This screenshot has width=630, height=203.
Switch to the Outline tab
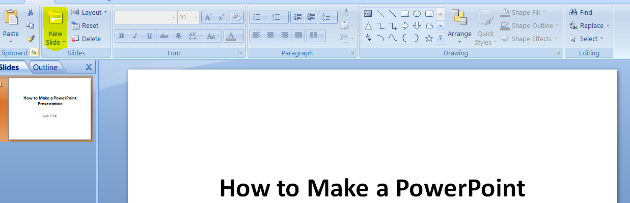(45, 67)
